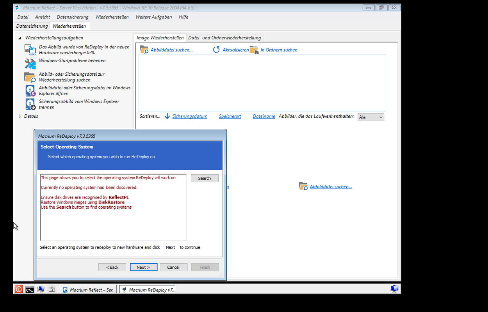
Task: Open the Wiederherstellen menu
Action: 112,17
